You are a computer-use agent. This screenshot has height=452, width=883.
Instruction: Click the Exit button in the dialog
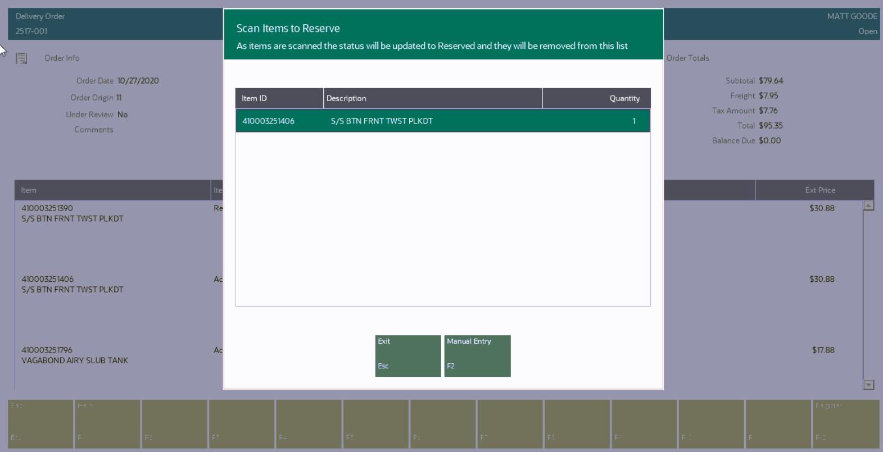[x=408, y=356]
